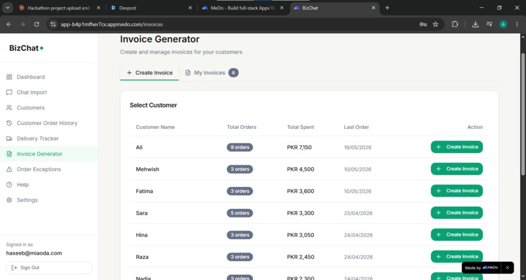This screenshot has height=280, width=526.
Task: Switch to Hackathon project upload tab
Action: [x=59, y=8]
